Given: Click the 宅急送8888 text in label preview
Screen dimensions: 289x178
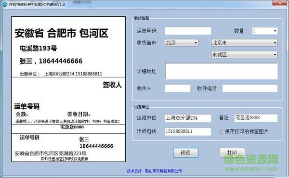Looking at the screenshot, I should [72, 127].
